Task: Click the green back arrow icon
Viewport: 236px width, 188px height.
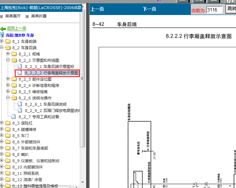Action: (3, 29)
